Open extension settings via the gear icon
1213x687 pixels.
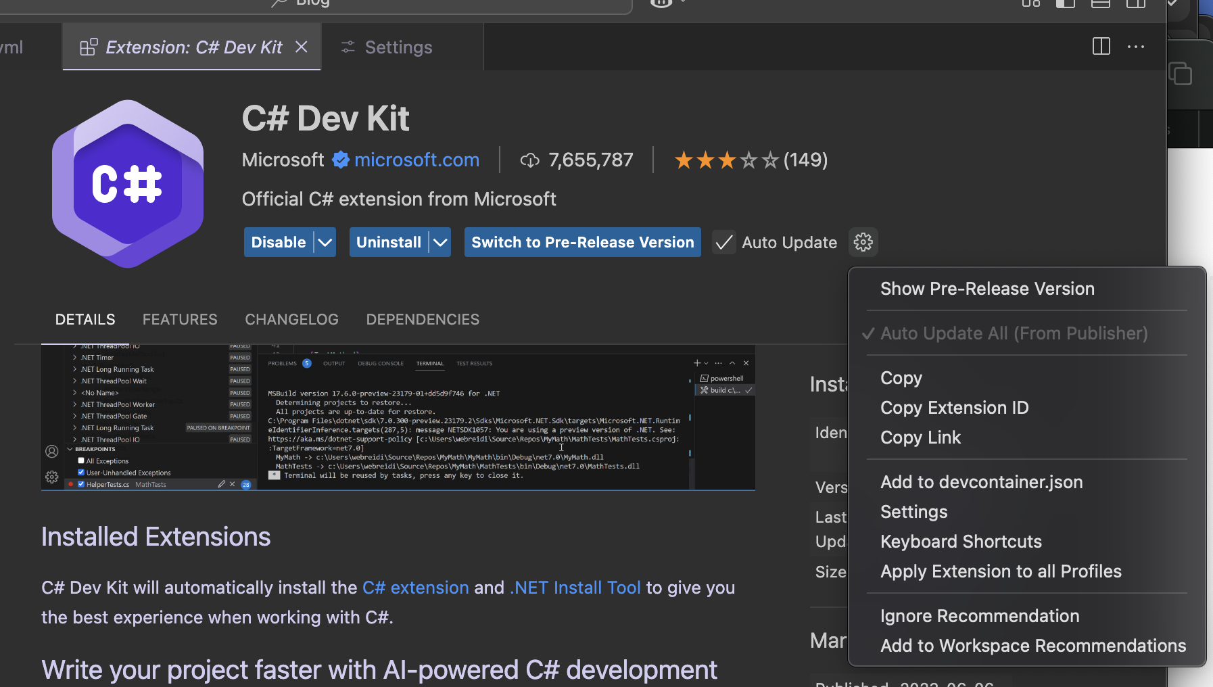click(x=863, y=242)
